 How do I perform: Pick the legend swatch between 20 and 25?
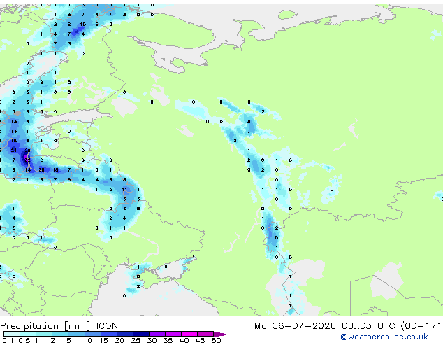pyautogui.click(x=125, y=334)
